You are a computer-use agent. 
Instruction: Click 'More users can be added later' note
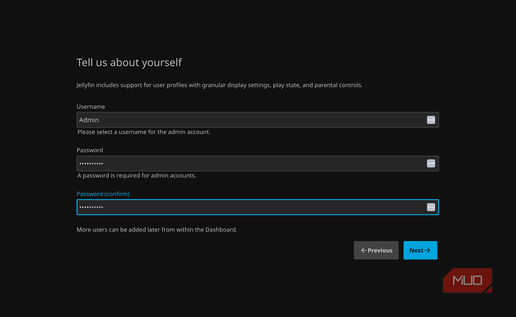click(x=157, y=229)
